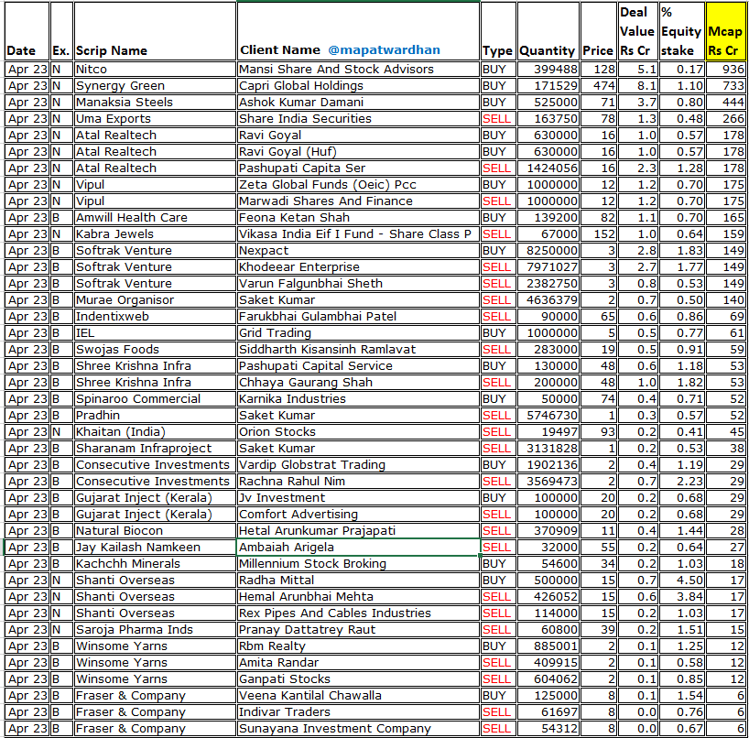Select the IEL scrip cell
Screen dimensions: 749x738
155,333
